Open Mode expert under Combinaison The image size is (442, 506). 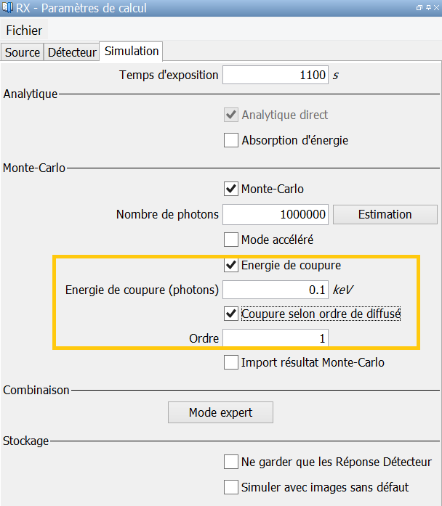point(220,412)
